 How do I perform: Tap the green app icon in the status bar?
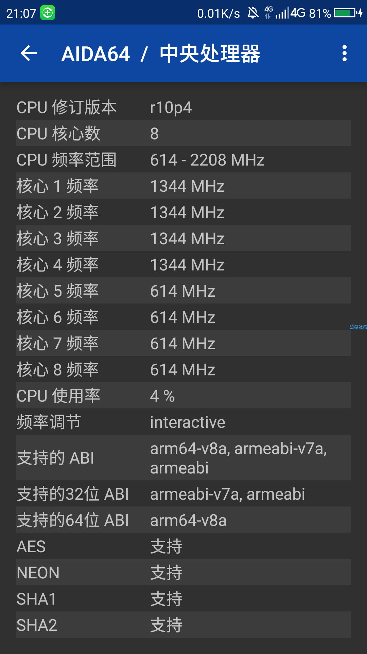48,13
